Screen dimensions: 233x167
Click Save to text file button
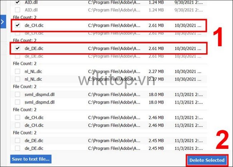pyautogui.click(x=31, y=159)
